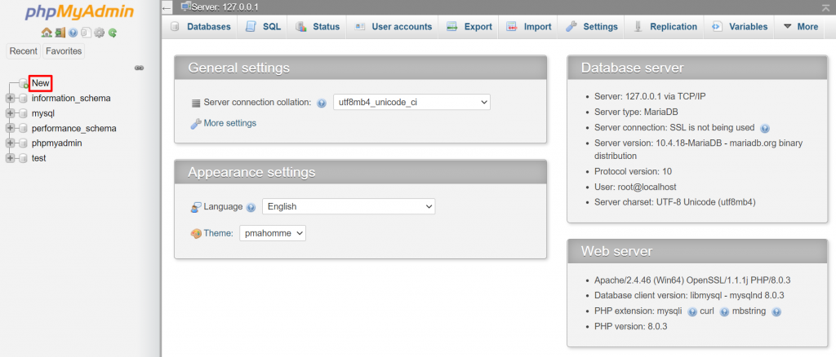Open the Server connection collation dropdown
The image size is (836, 357).
click(x=411, y=102)
